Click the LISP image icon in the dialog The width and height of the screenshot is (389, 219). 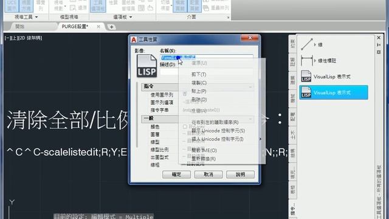click(x=146, y=66)
